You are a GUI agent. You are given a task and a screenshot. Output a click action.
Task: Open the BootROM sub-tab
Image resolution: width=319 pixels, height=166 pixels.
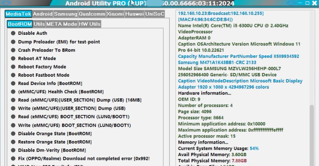click(20, 24)
